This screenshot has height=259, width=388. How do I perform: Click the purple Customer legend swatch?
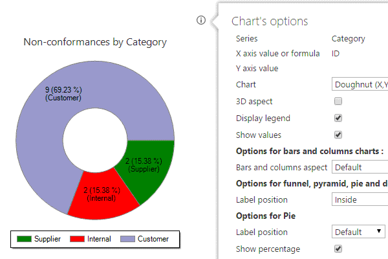coord(127,239)
